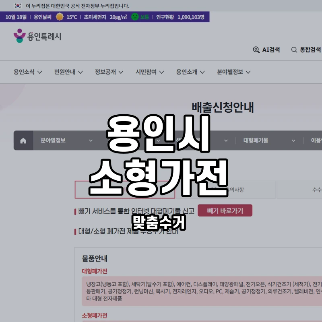Image resolution: width=322 pixels, height=322 pixels.
Task: Open AI검색 search icon
Action: pyautogui.click(x=256, y=50)
